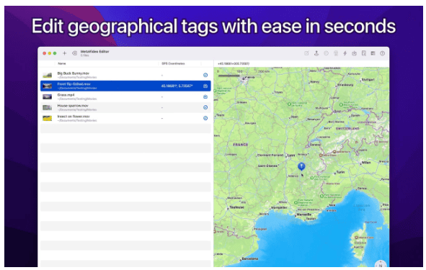Select the Front flip-Edited.mov file name
426x270 pixels.
click(x=74, y=84)
